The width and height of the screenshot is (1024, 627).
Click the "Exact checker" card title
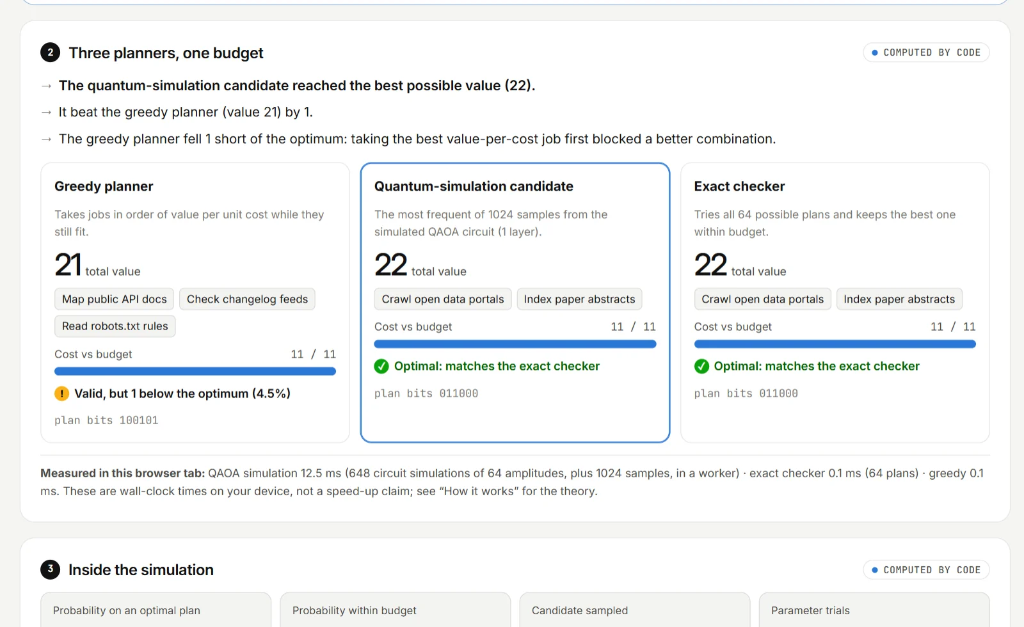click(x=739, y=186)
